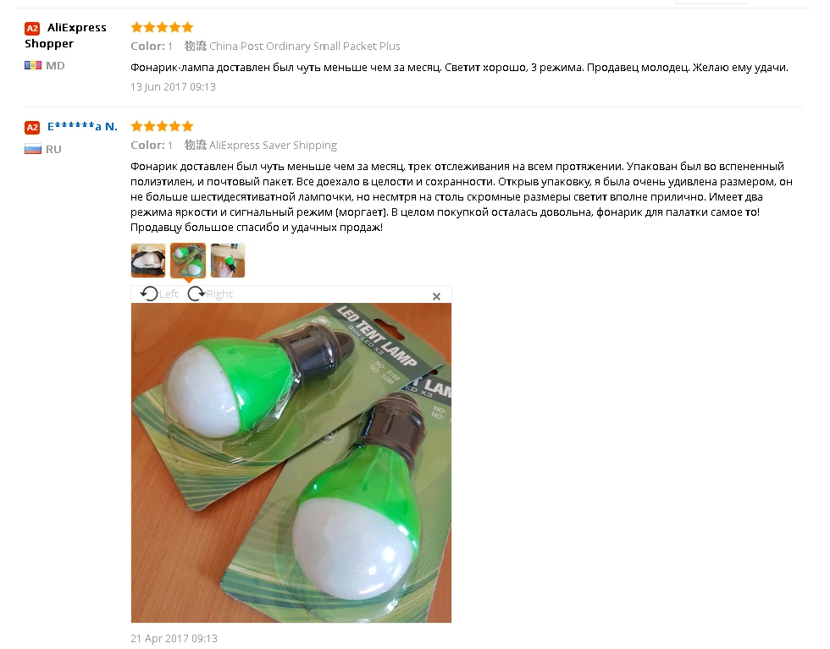Screen dimensions: 830x649
Task: Click the 'Left' rotate label
Action: [169, 294]
